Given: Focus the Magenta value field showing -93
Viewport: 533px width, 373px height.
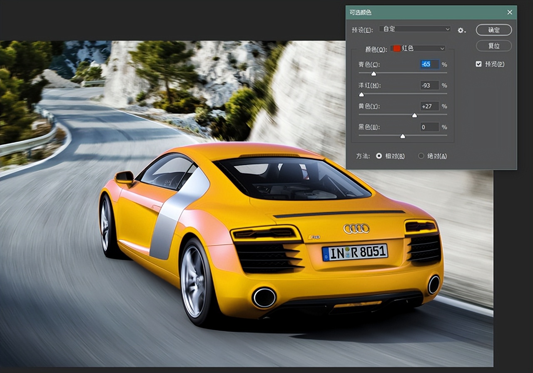Looking at the screenshot, I should tap(429, 85).
